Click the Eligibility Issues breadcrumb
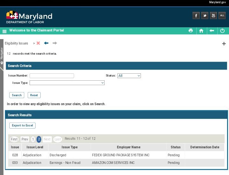 click(x=16, y=43)
